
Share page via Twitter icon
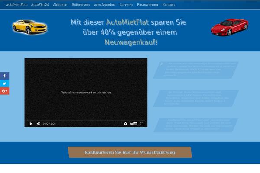click(4, 83)
